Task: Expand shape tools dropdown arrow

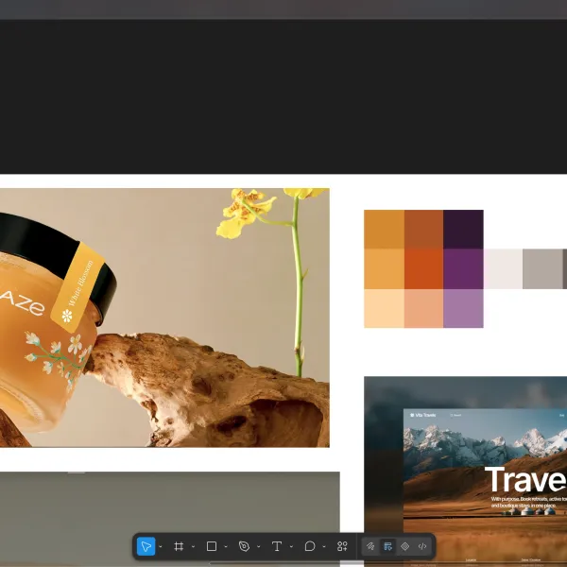Action: pos(226,546)
